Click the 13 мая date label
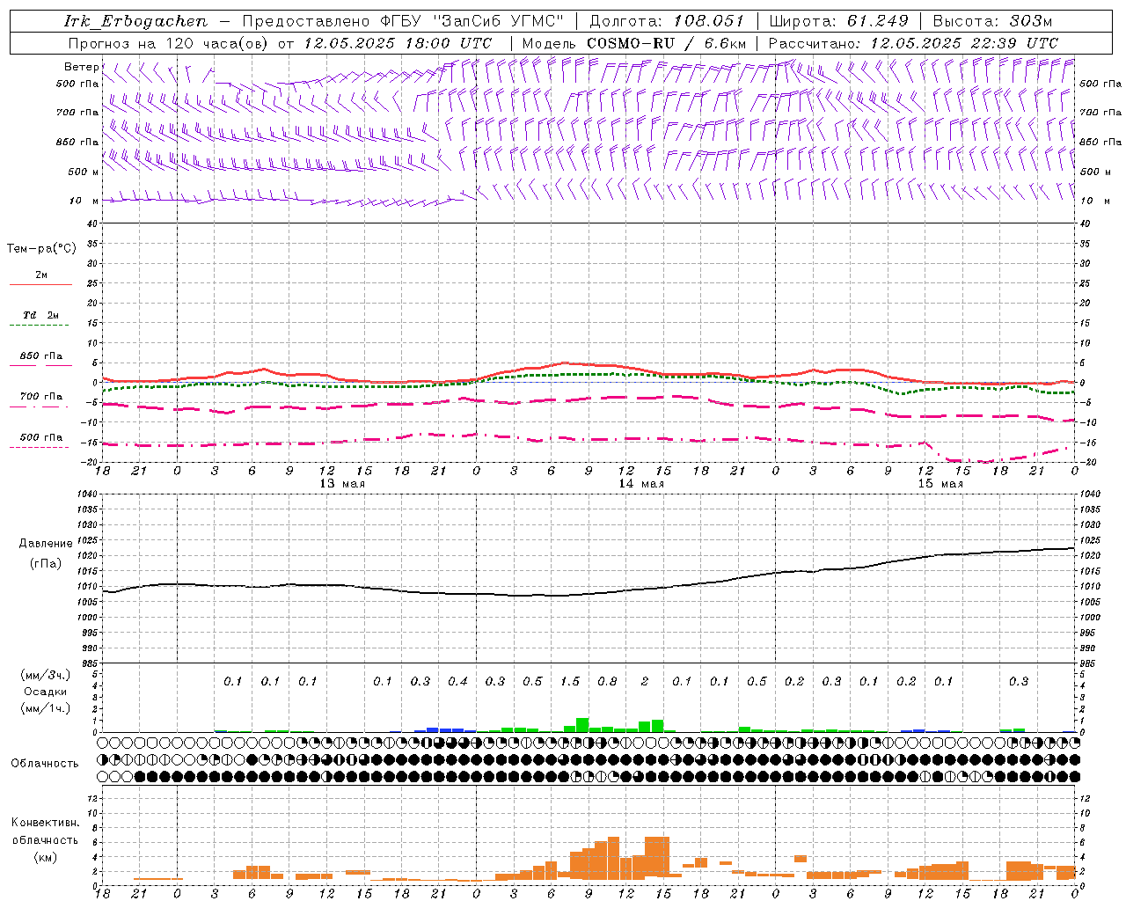This screenshot has width=1126, height=901. [342, 484]
